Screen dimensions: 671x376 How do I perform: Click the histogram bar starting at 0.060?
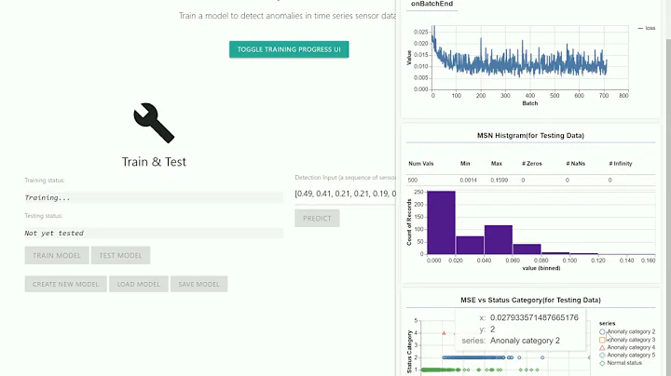(527, 249)
